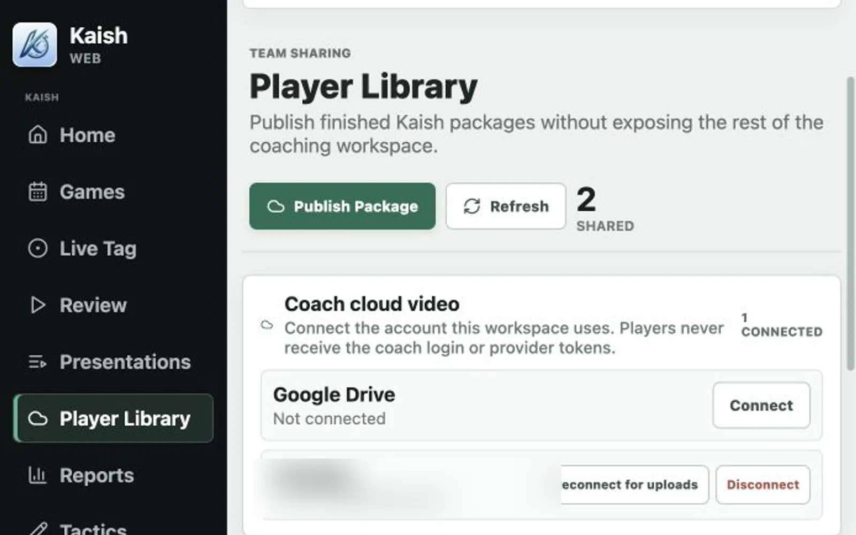Viewport: 856px width, 535px height.
Task: Click the 'TEAM SHARING' label
Action: tap(300, 53)
